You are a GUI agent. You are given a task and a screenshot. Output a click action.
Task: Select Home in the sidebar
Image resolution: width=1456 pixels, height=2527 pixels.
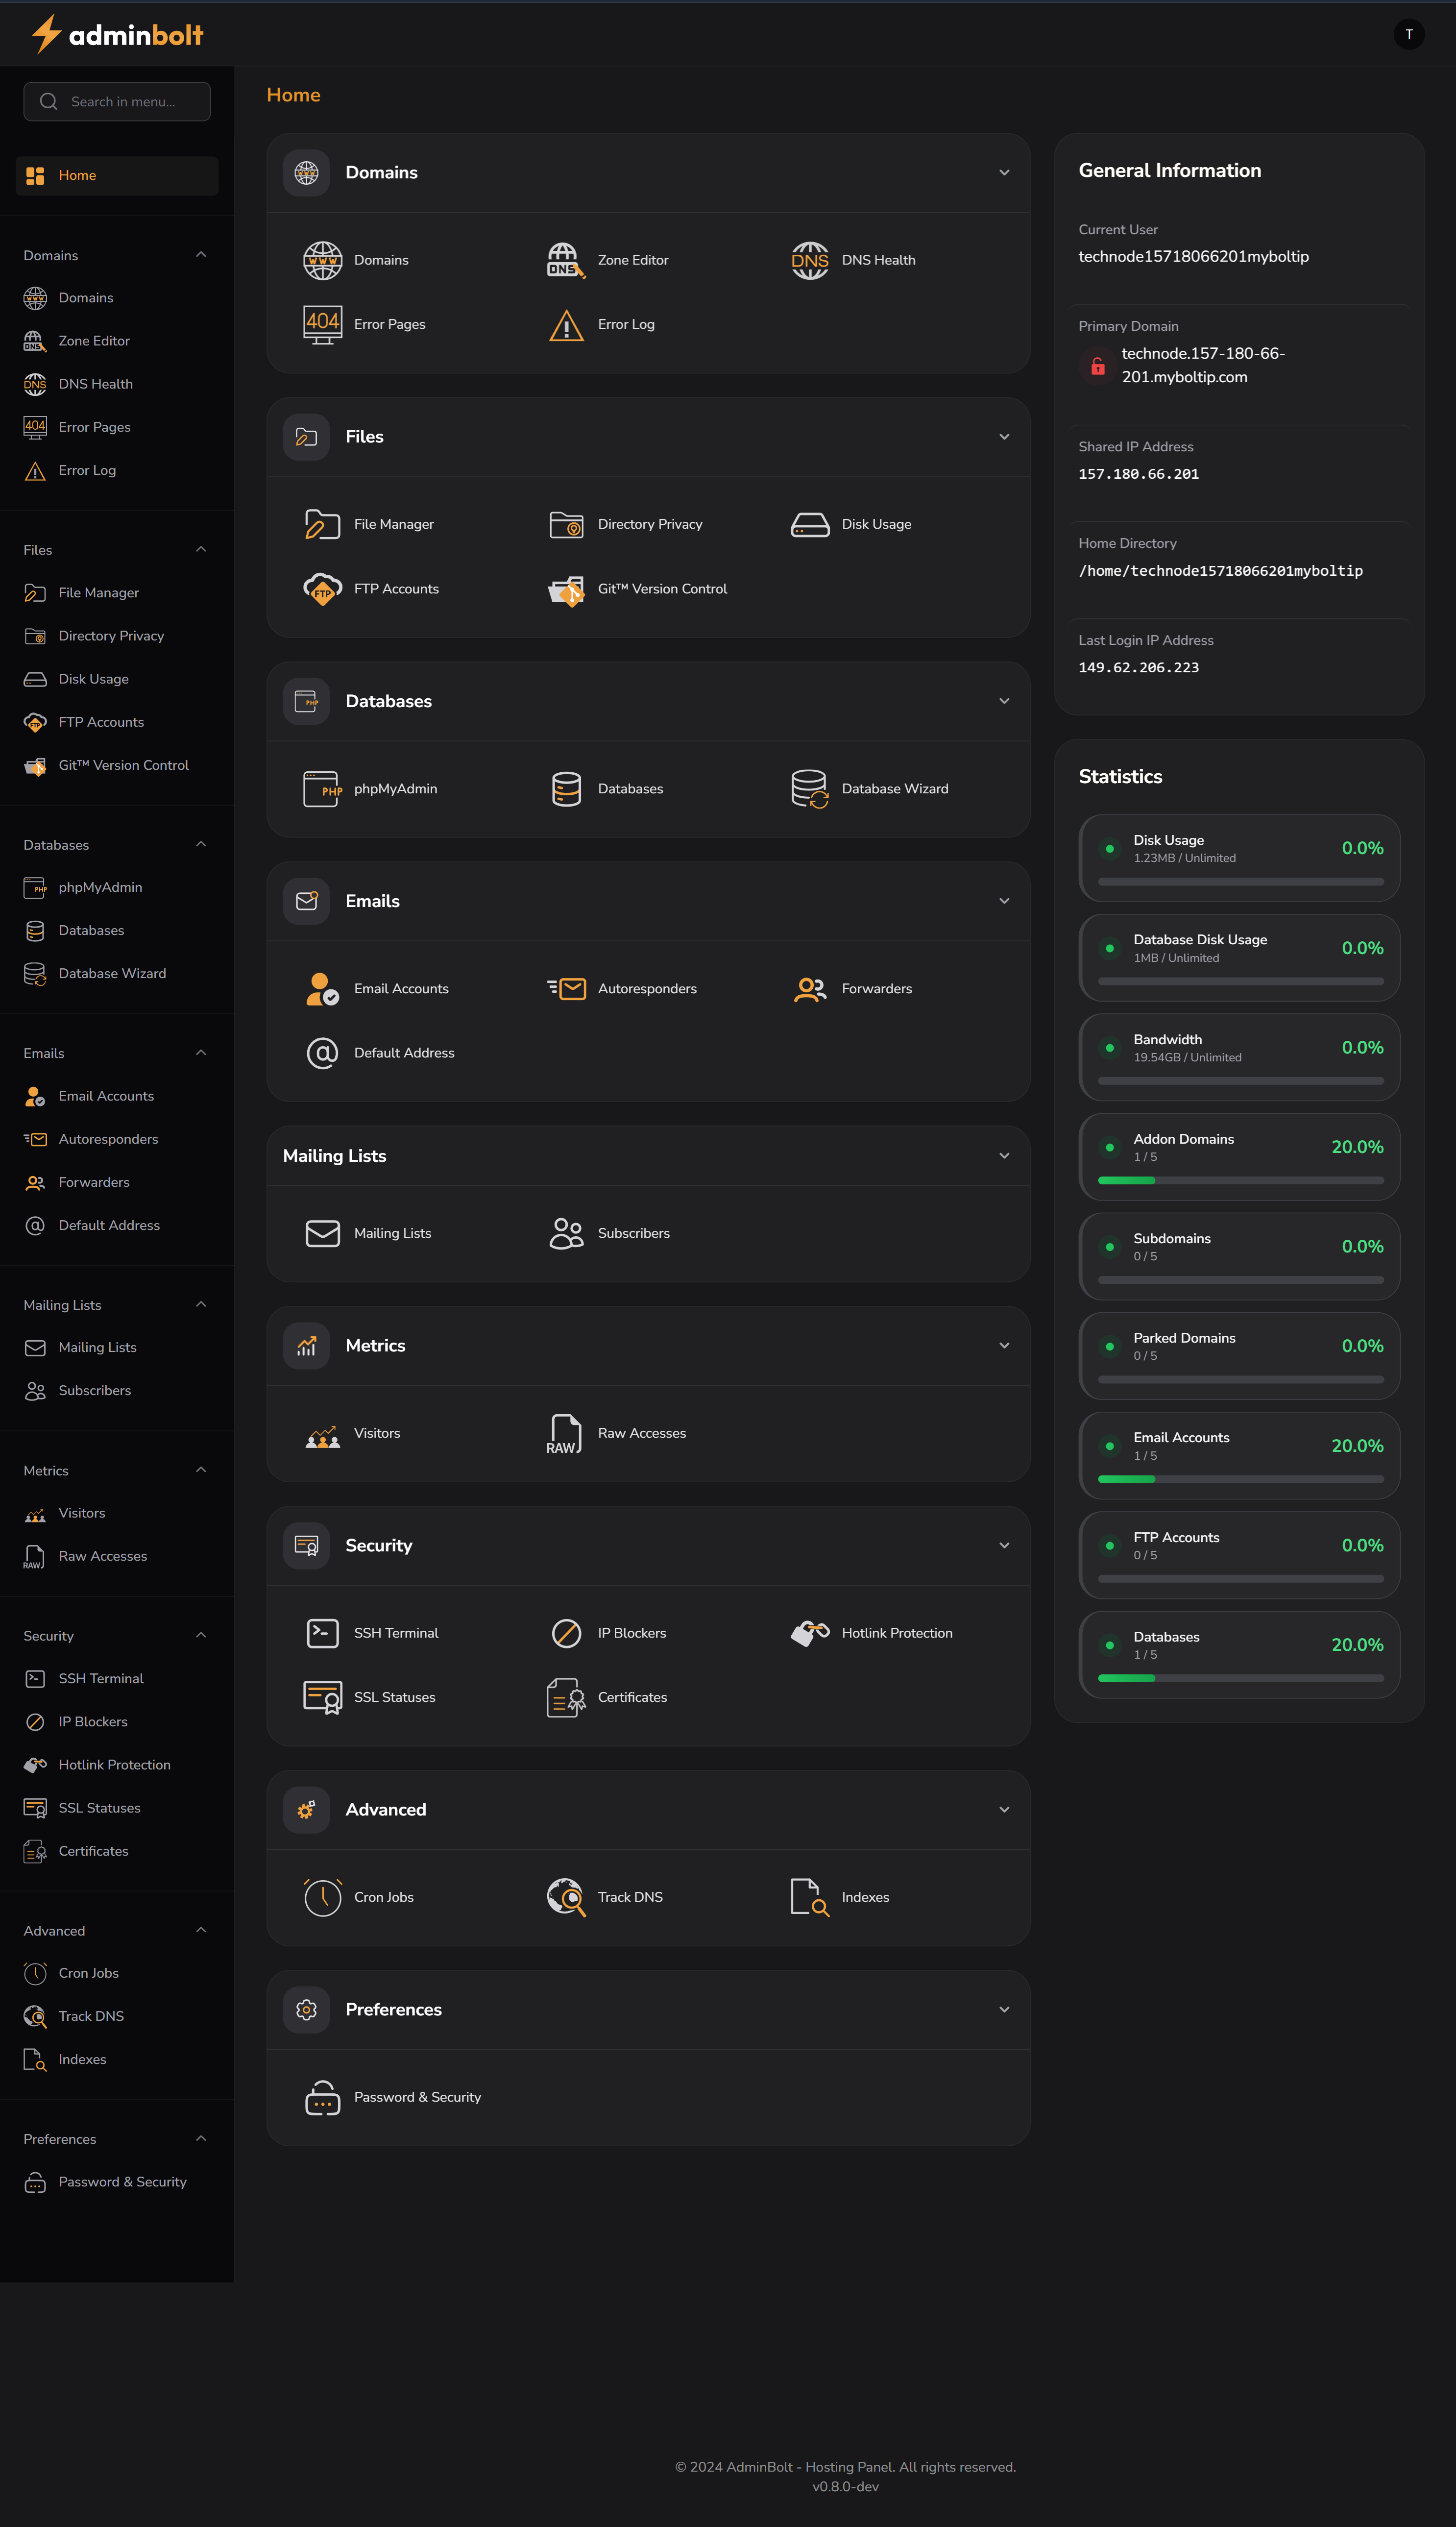[x=116, y=175]
